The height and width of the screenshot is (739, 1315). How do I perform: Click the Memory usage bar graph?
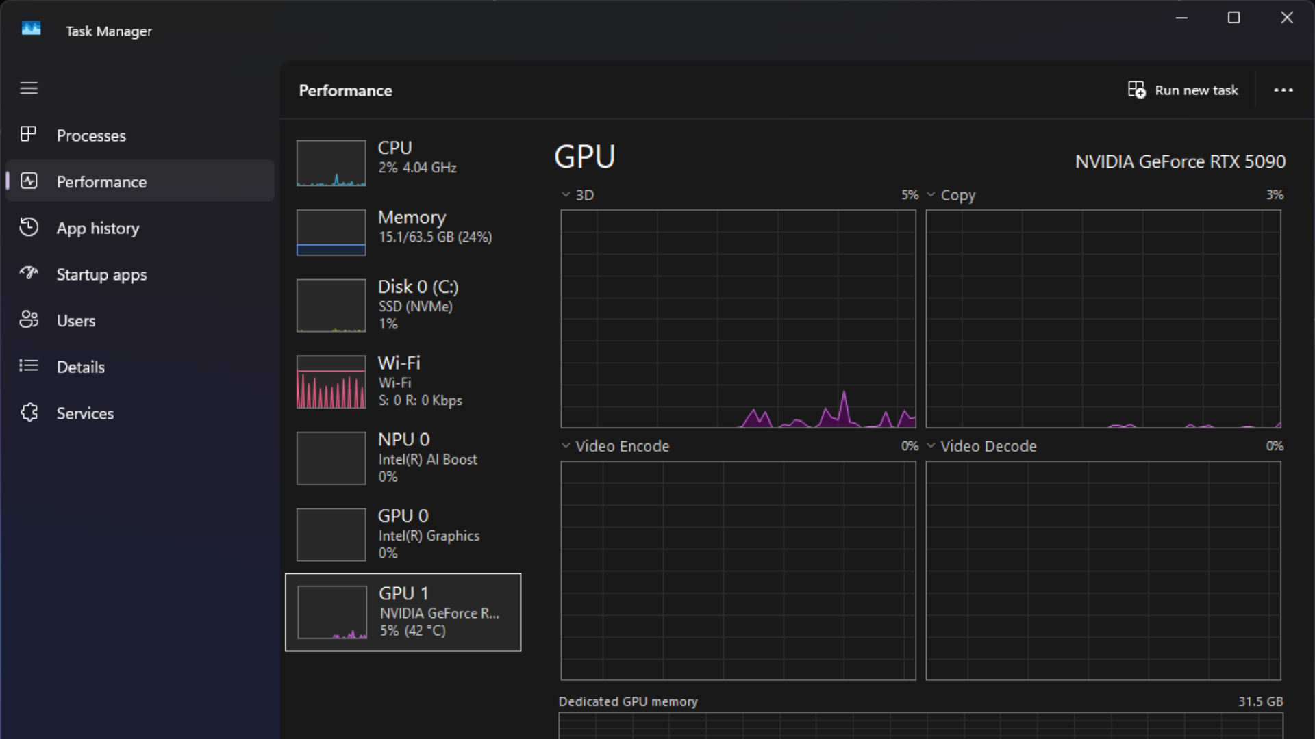(331, 233)
